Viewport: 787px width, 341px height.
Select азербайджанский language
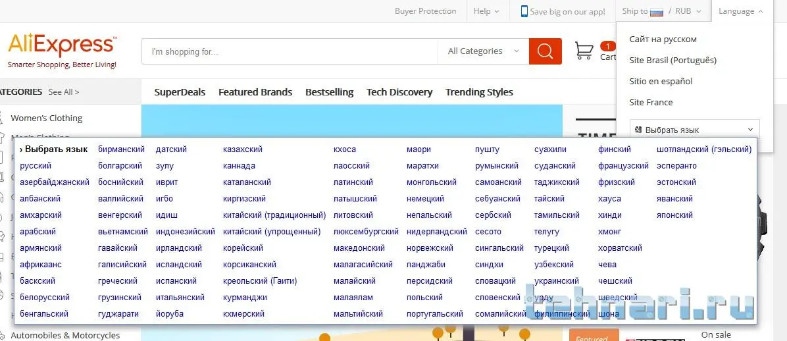tap(55, 182)
